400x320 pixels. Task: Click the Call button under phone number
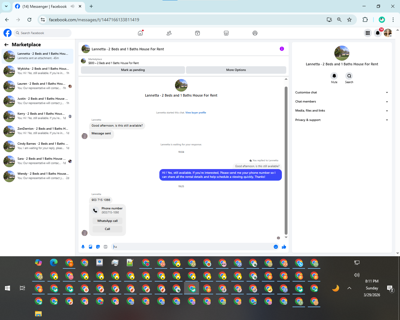[107, 229]
